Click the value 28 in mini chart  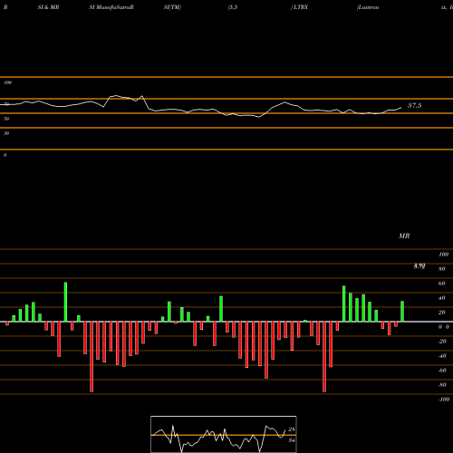292,429
